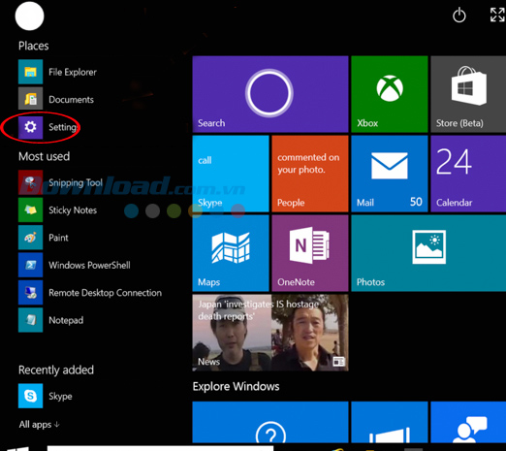
Task: Open the Maps tile
Action: pyautogui.click(x=231, y=253)
